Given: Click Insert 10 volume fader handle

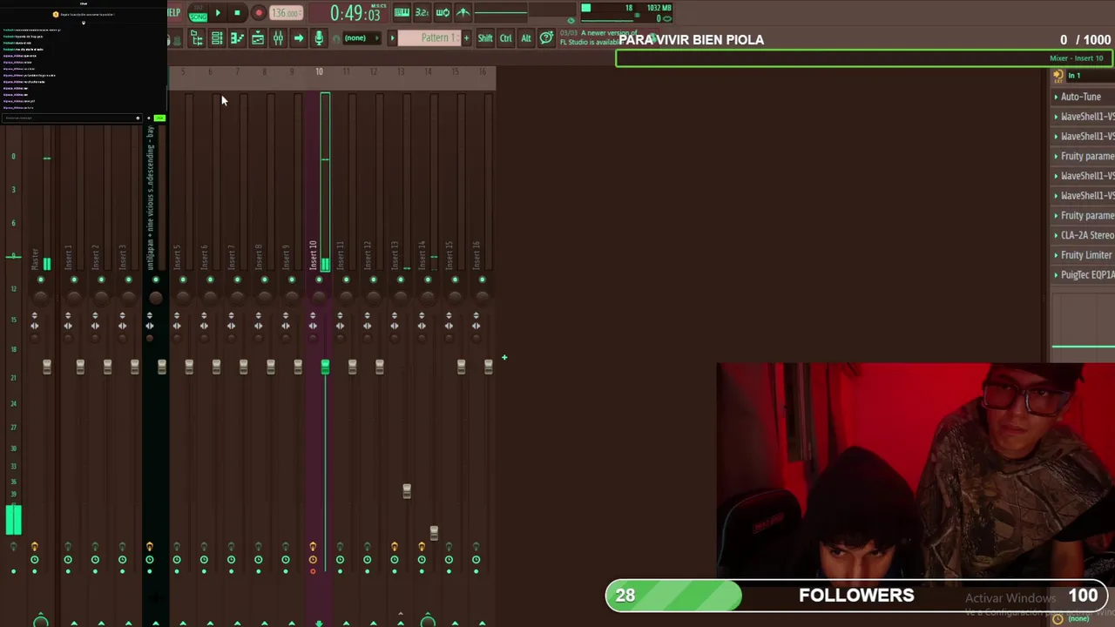Looking at the screenshot, I should tap(325, 368).
